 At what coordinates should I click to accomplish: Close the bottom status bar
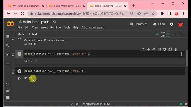(186, 104)
